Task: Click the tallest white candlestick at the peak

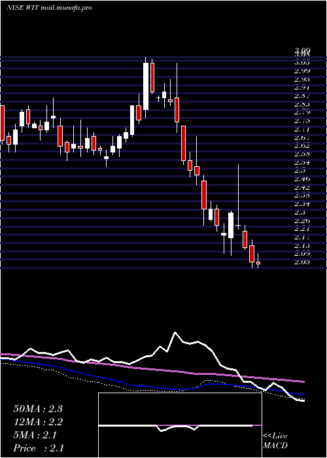Action: click(146, 86)
